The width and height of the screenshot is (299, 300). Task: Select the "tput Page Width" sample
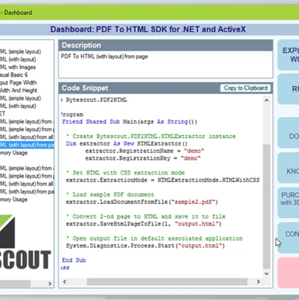point(18,82)
